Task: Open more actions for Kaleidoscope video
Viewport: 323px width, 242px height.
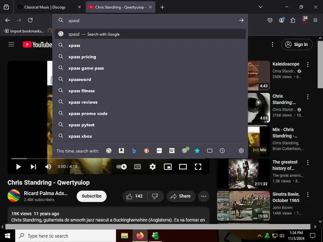Action: 308,65
